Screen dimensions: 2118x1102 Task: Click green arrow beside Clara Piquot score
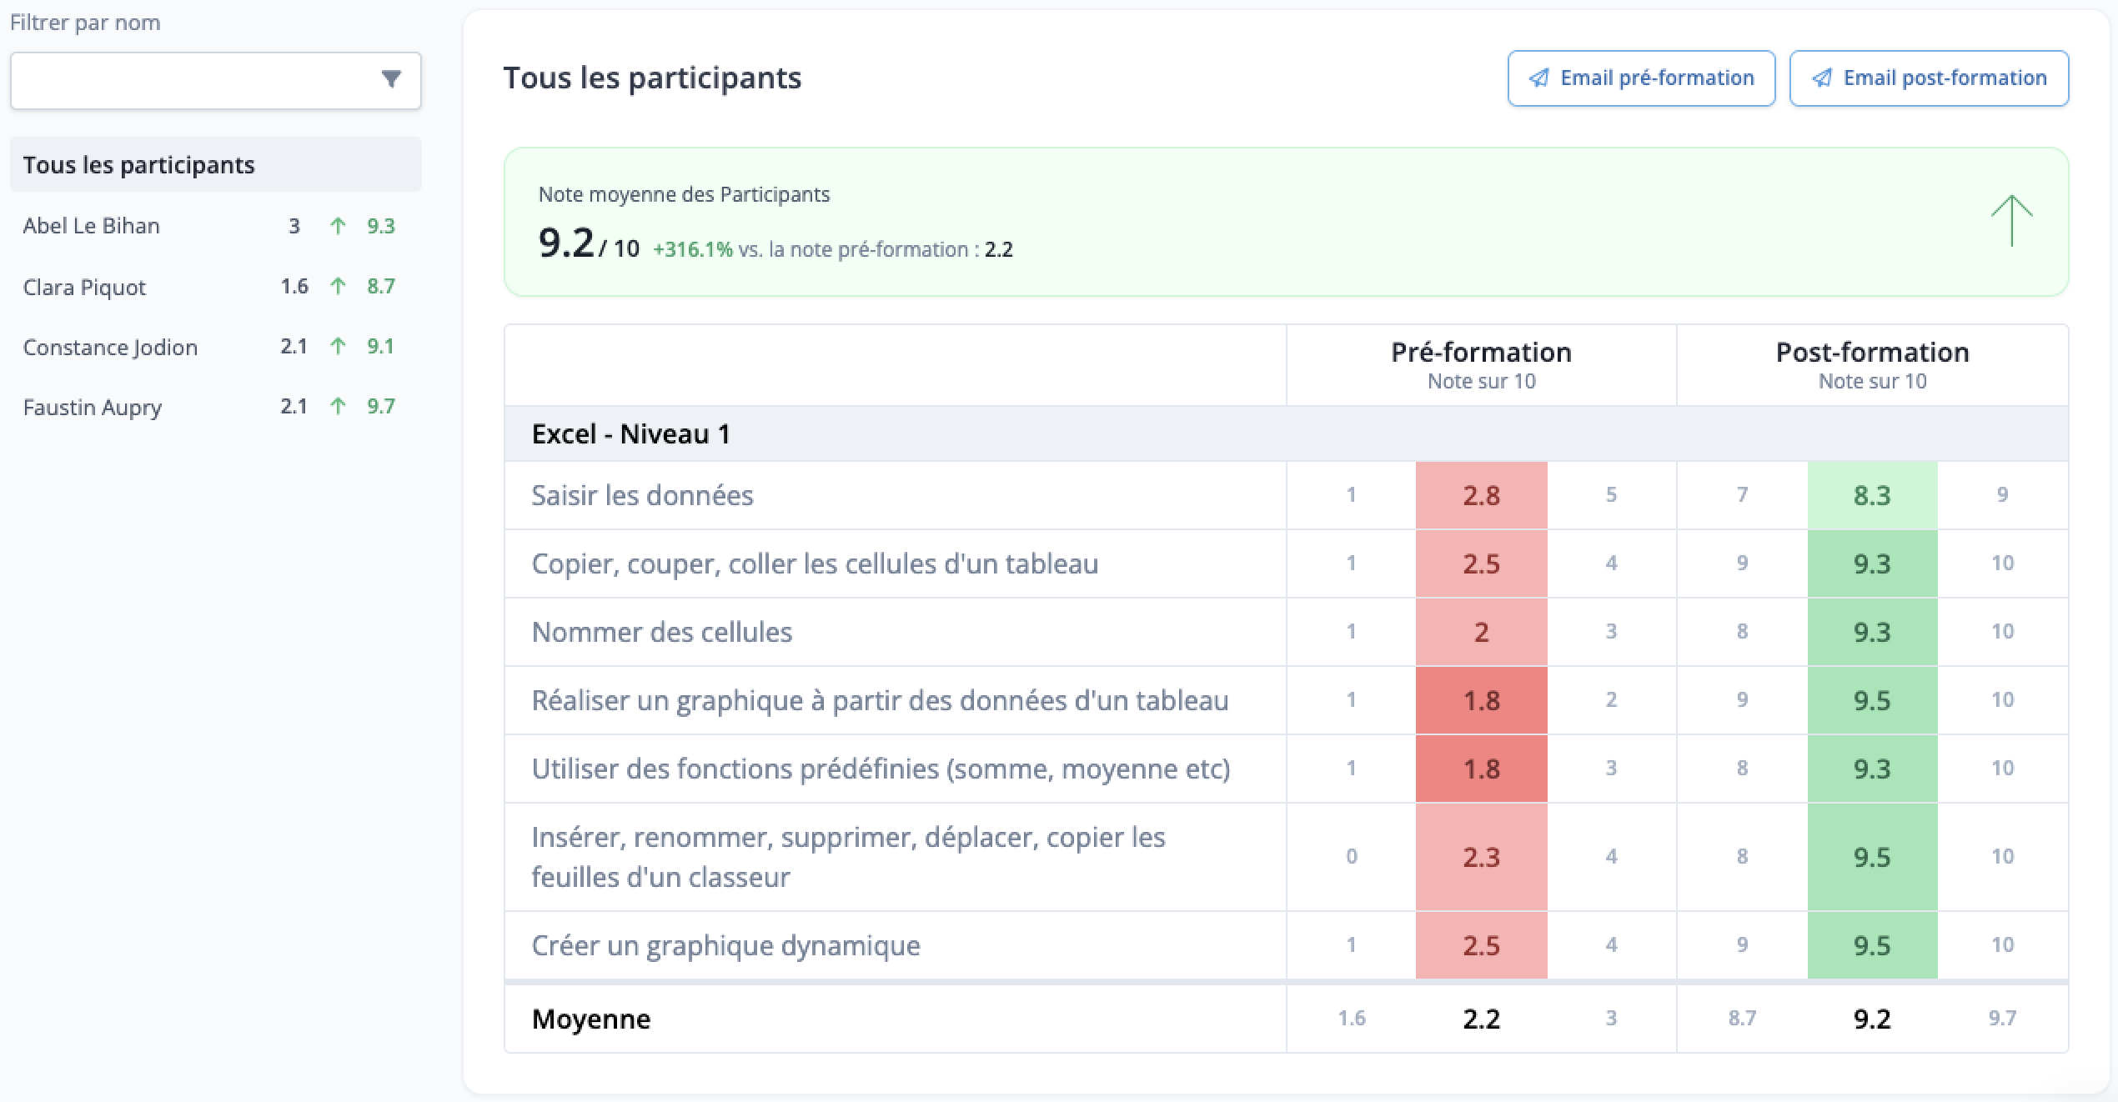338,286
